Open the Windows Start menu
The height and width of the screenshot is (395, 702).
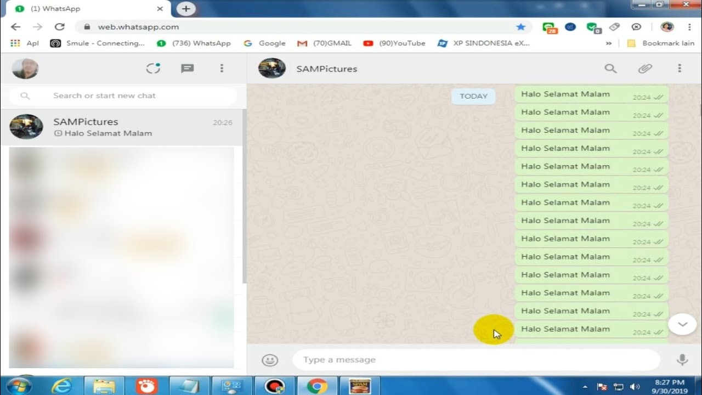19,386
